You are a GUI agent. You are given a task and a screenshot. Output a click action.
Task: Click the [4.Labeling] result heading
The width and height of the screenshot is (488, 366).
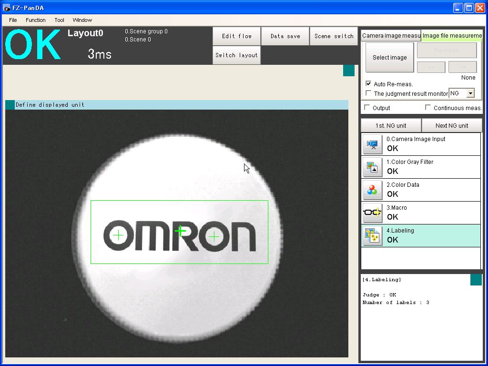(382, 279)
